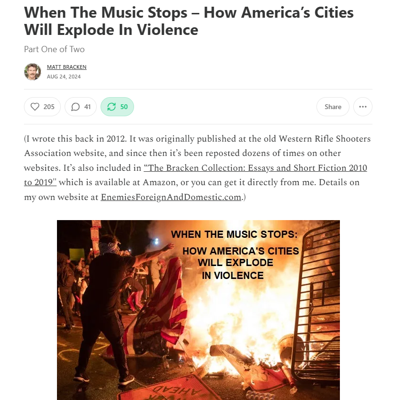394x400 pixels.
Task: Click the 50 restacks count
Action: pos(124,107)
